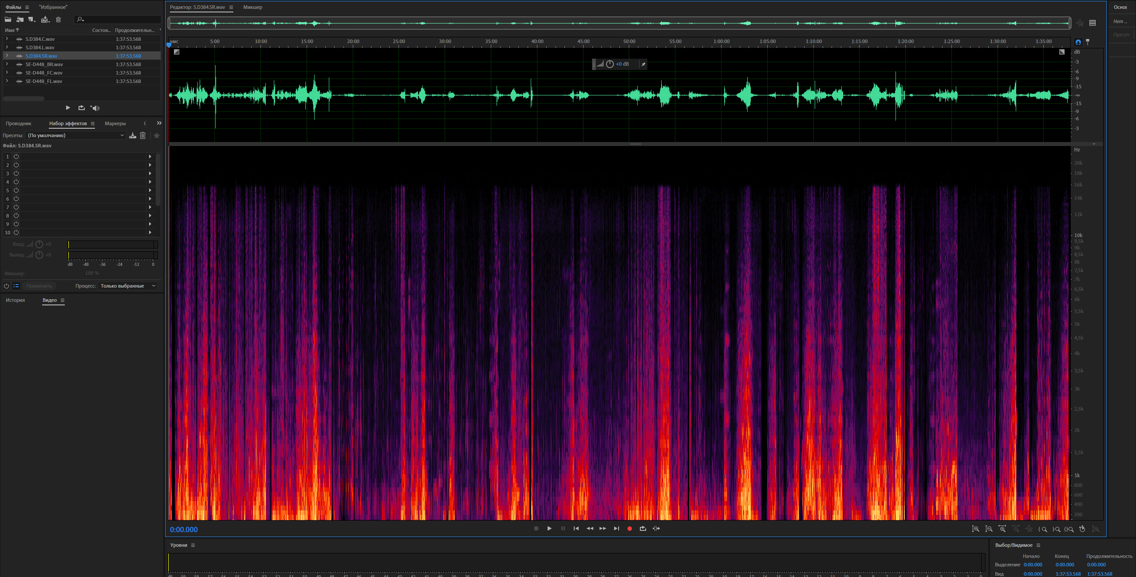Open the Presets dropdown (По умолчанию)
The width and height of the screenshot is (1136, 577).
tap(75, 135)
